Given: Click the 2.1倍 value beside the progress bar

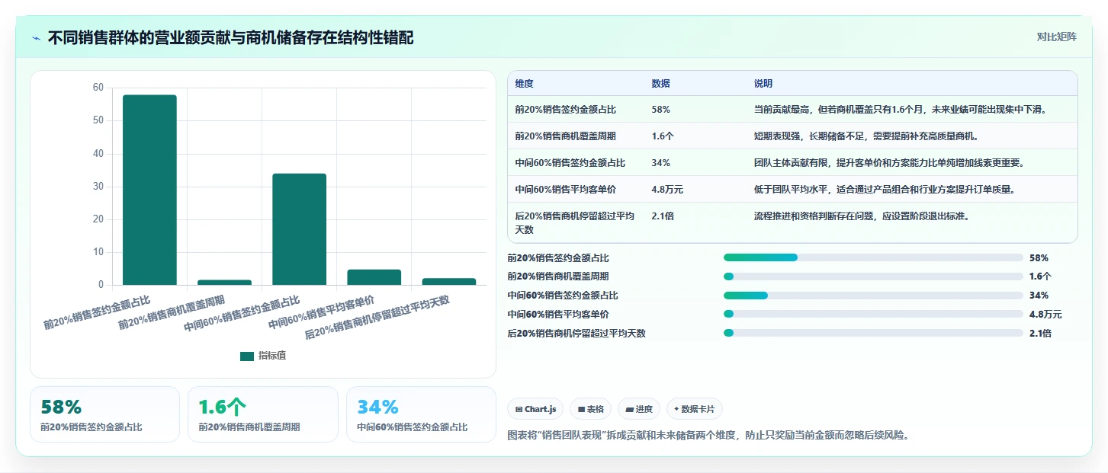Looking at the screenshot, I should coord(1040,333).
